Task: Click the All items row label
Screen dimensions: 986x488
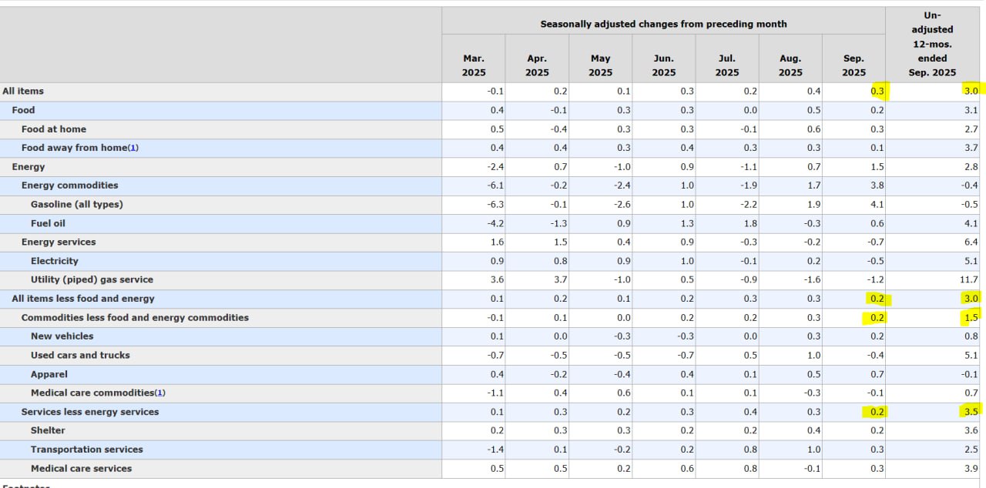Action: (23, 91)
